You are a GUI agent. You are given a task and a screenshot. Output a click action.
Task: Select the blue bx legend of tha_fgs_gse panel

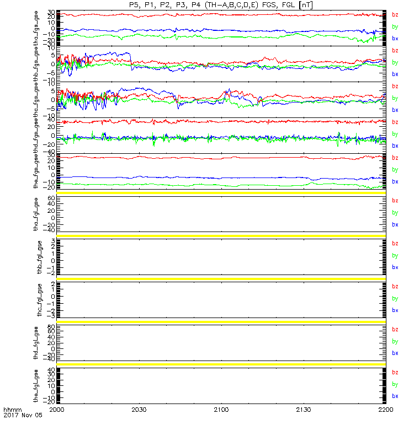(395, 39)
